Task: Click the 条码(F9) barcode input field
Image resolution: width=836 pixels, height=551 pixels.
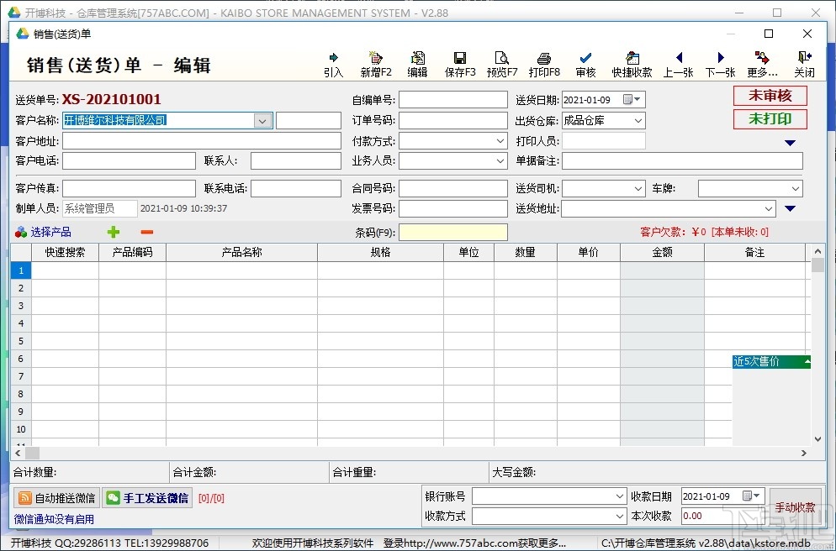Action: pyautogui.click(x=453, y=232)
